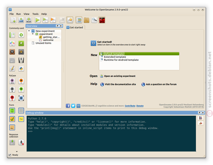Select getting_star... item in overview tree
Image resolution: width=213 pixels, height=165 pixels.
pos(50,37)
